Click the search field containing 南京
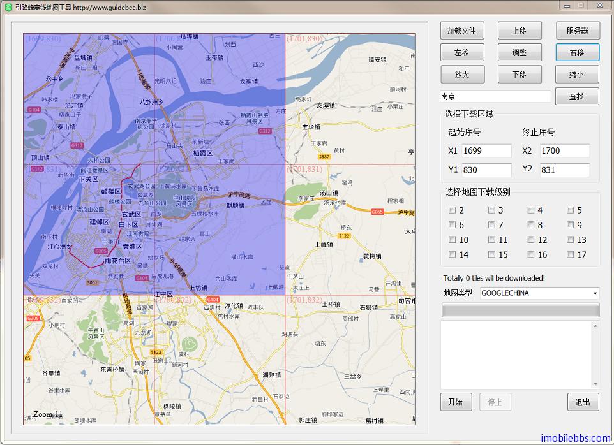The height and width of the screenshot is (445, 614). click(x=495, y=97)
